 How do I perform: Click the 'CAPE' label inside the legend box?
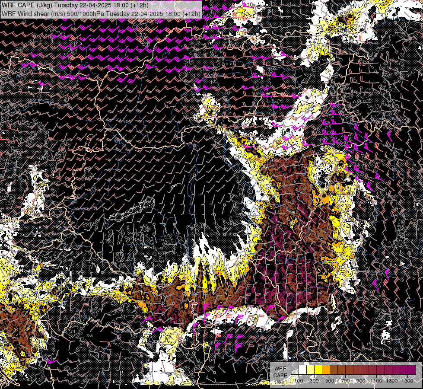[280, 375]
